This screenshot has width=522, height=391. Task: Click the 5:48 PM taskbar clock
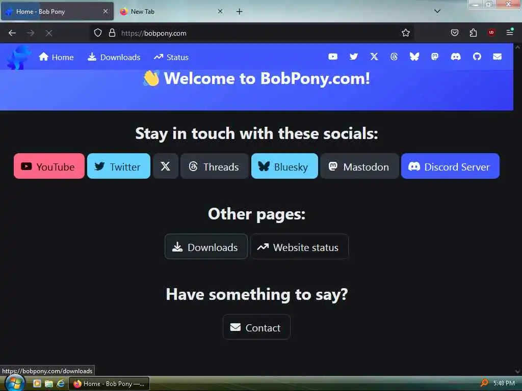point(504,383)
